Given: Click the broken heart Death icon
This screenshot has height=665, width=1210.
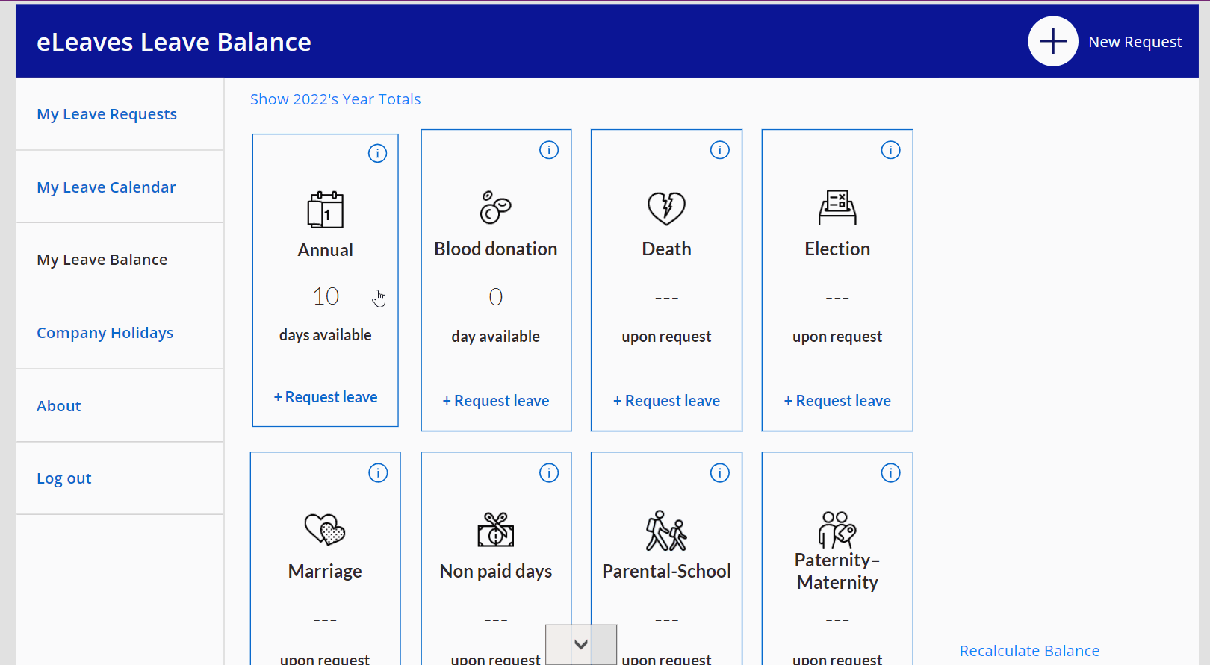Looking at the screenshot, I should coord(666,208).
